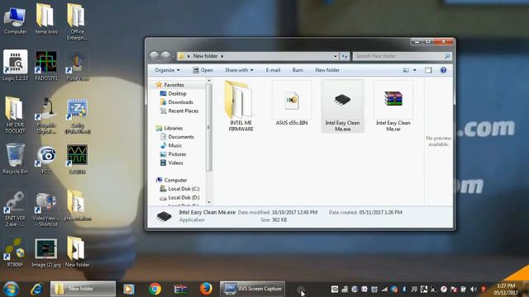Select the Recycle Bin icon
The image size is (529, 297).
(15, 158)
